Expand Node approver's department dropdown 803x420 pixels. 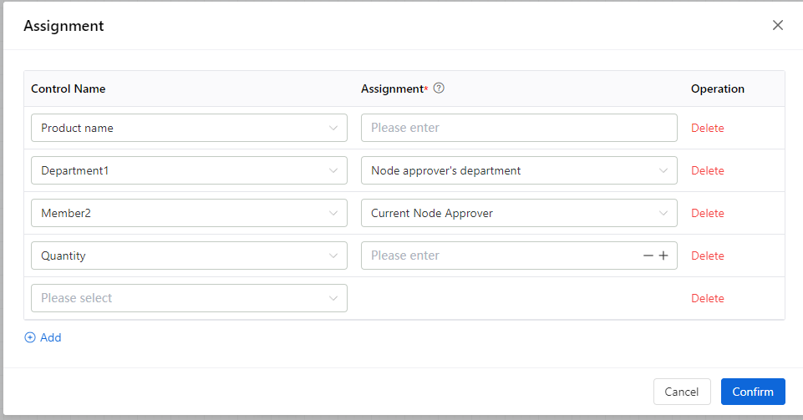pyautogui.click(x=519, y=170)
